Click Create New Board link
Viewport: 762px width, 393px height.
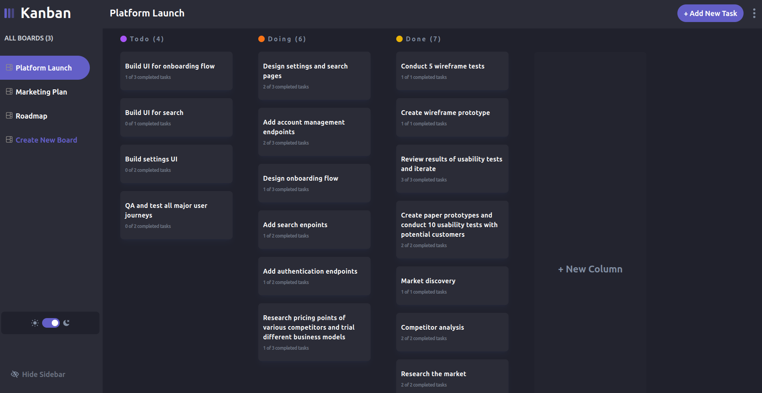click(x=46, y=140)
